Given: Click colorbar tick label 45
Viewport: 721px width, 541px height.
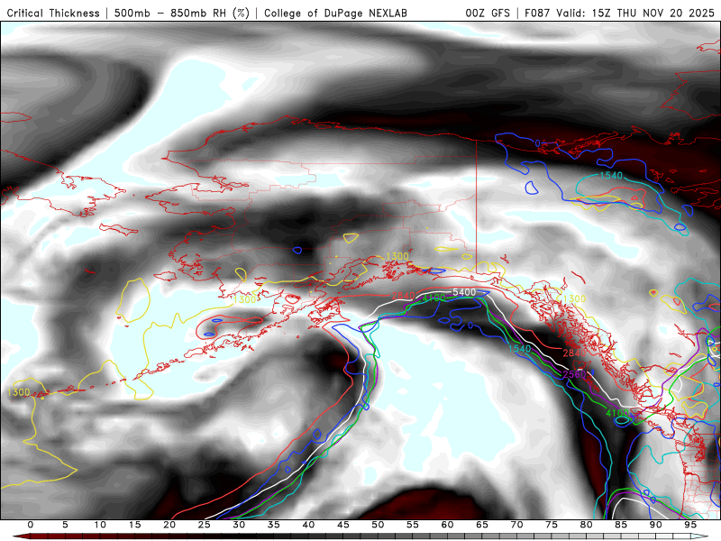Looking at the screenshot, I should click(343, 525).
